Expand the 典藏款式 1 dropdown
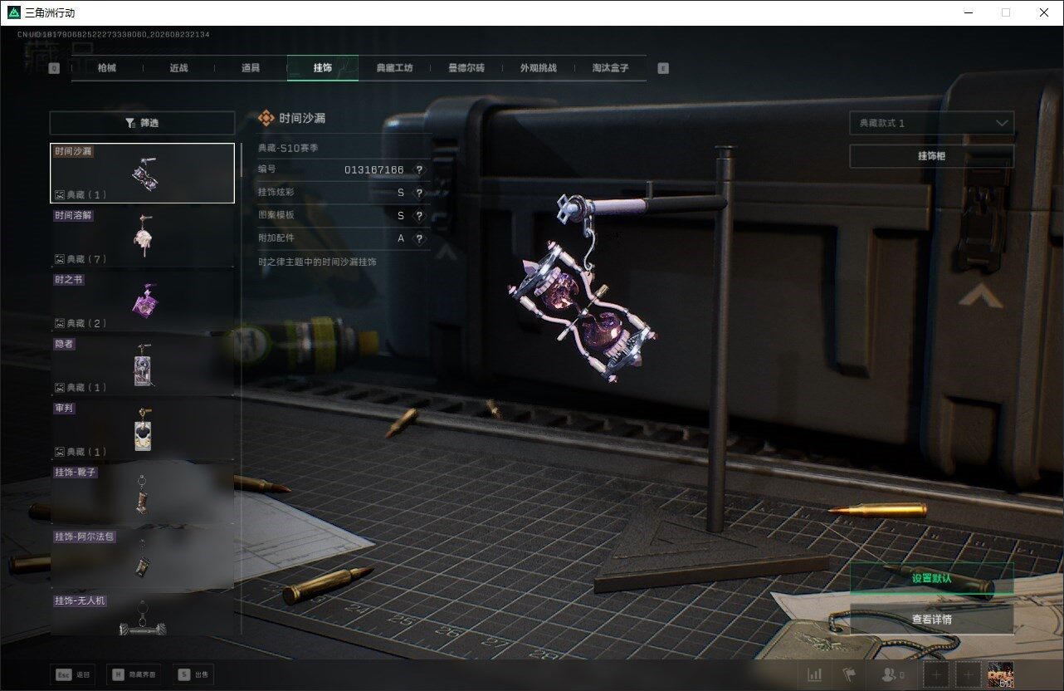This screenshot has height=691, width=1064. pyautogui.click(x=932, y=123)
